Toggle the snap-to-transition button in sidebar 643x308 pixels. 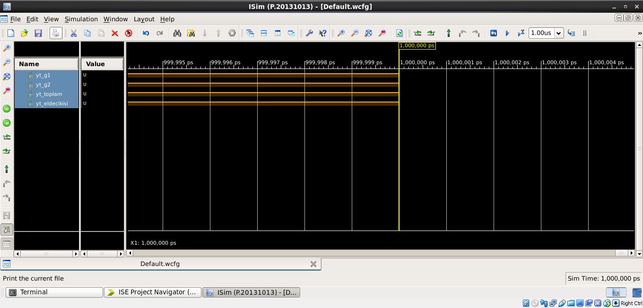click(x=7, y=230)
